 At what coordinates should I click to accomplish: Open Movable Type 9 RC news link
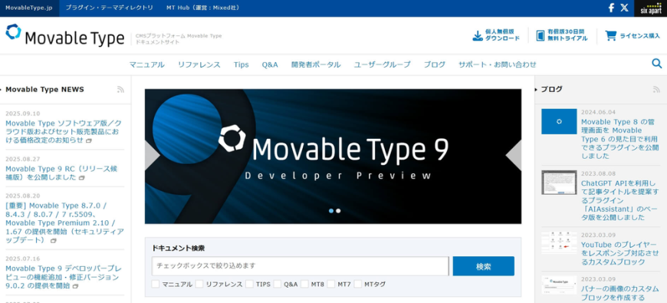(61, 173)
